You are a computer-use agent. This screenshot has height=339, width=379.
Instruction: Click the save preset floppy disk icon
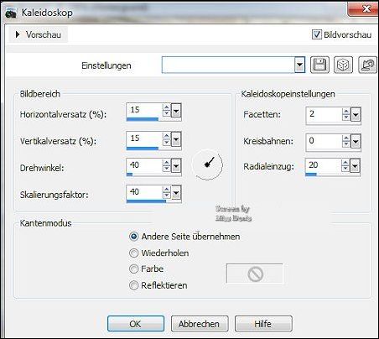click(x=319, y=65)
